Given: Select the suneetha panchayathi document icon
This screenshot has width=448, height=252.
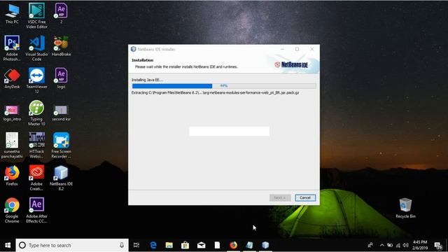Looking at the screenshot, I should 12,145.
